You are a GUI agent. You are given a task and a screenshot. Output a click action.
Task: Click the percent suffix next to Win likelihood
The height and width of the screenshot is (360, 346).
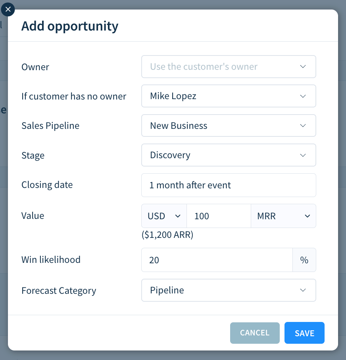(x=304, y=260)
